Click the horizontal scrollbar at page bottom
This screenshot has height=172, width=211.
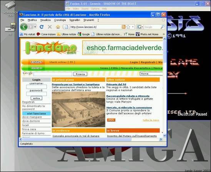91,139
